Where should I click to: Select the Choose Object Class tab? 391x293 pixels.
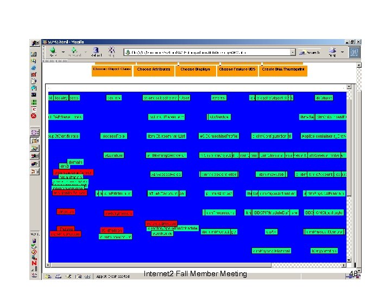(112, 71)
